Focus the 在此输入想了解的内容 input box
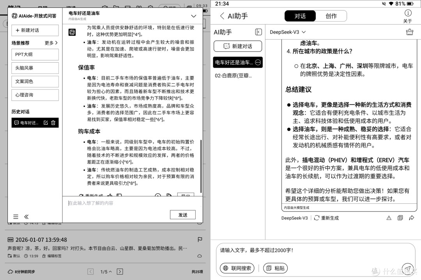 click(133, 203)
